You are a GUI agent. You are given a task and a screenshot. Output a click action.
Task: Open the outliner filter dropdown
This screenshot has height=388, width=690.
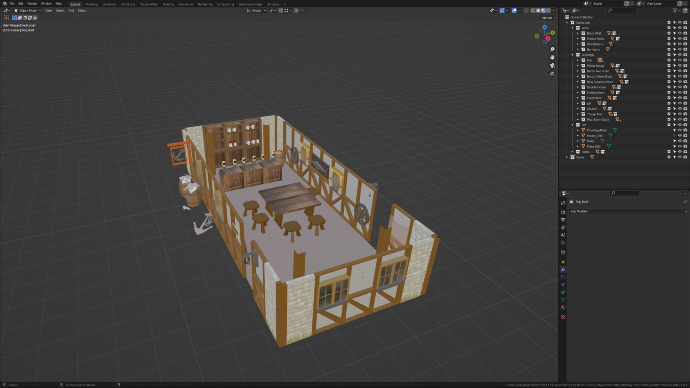click(x=676, y=10)
